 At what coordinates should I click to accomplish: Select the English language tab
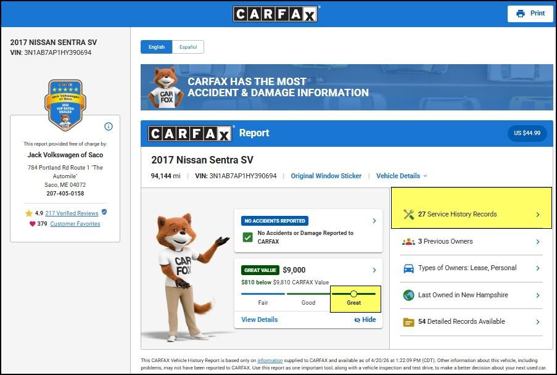coord(156,47)
